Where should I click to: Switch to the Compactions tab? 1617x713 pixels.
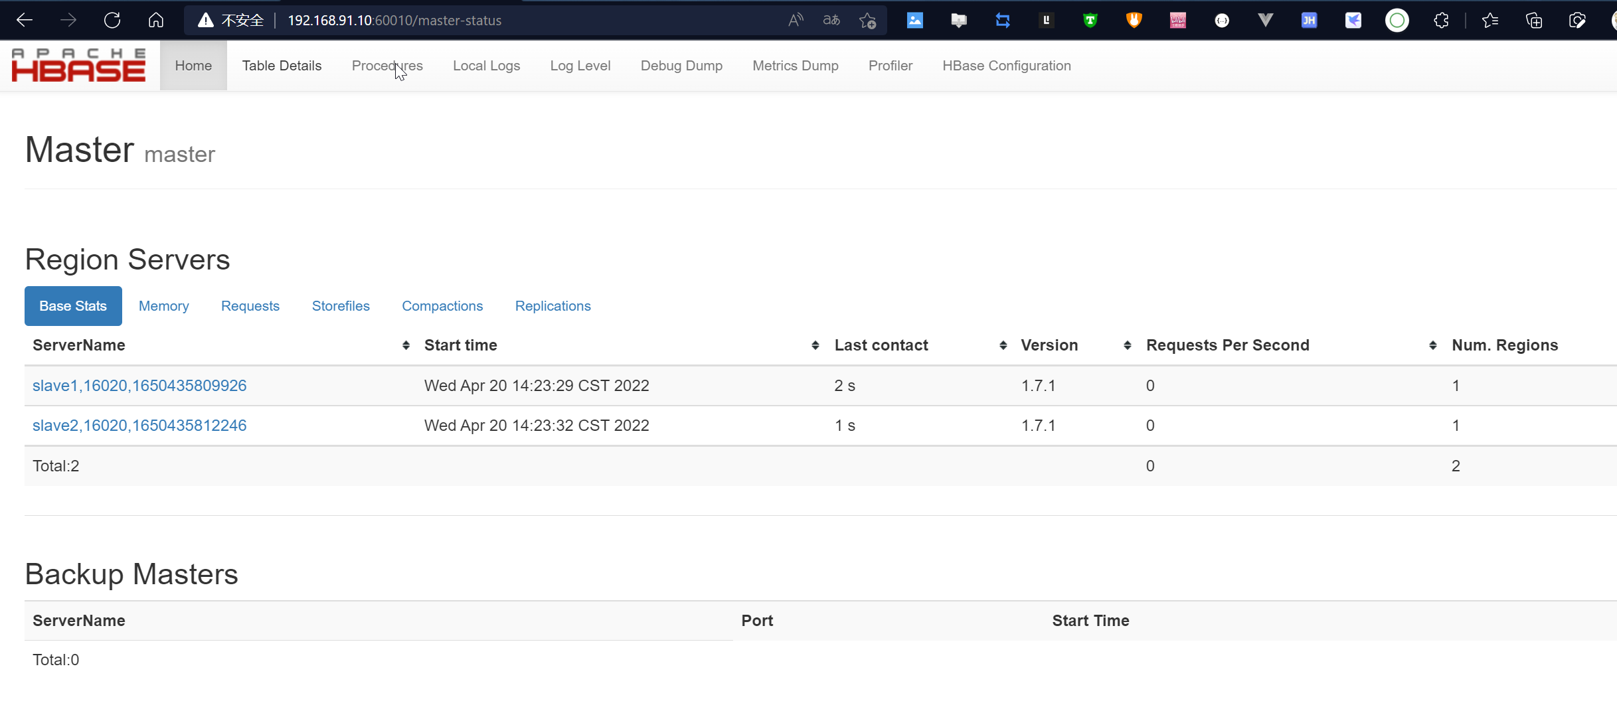coord(442,306)
